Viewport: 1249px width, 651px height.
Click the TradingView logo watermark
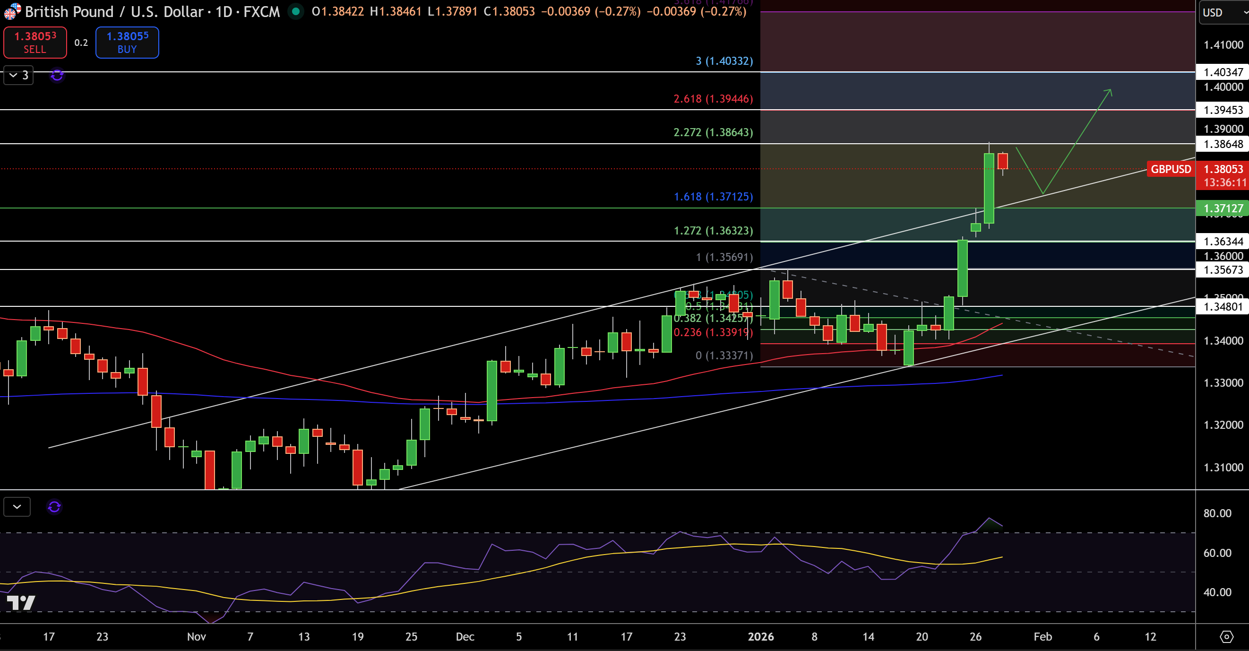21,602
